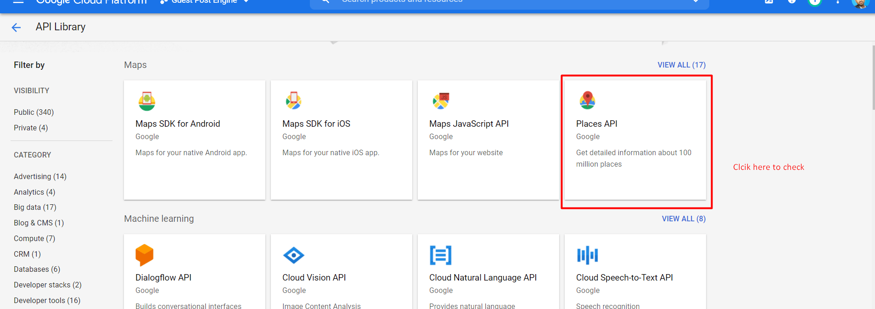This screenshot has width=875, height=309.
Task: View all 17 Maps APIs
Action: coord(681,65)
